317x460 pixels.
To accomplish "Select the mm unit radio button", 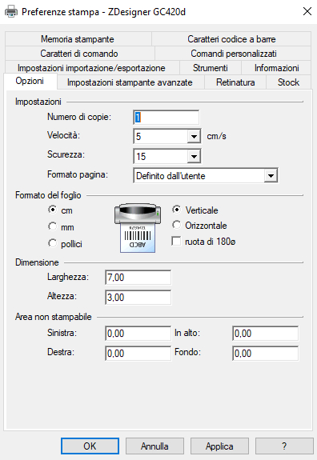I will [x=52, y=226].
